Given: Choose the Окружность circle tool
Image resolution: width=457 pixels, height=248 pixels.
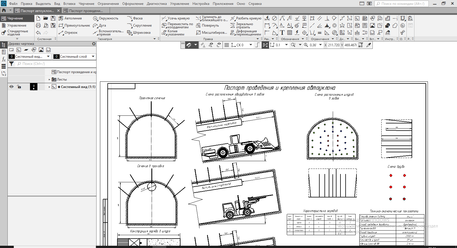Looking at the screenshot, I should pyautogui.click(x=105, y=18).
